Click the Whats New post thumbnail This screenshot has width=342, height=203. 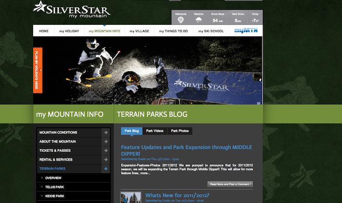tap(131, 198)
